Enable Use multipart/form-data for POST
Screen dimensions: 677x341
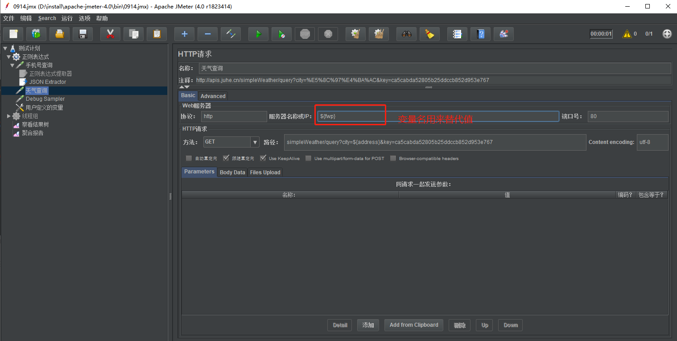point(309,158)
